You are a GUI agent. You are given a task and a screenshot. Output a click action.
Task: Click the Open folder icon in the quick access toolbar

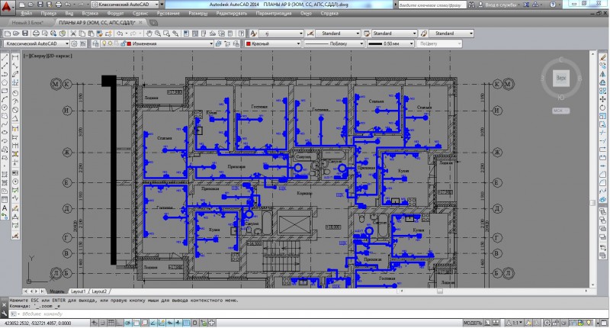30,5
